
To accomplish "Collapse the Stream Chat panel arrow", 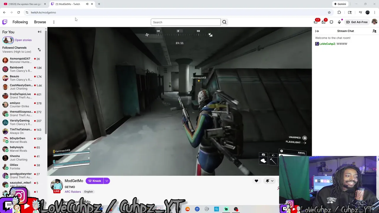I will (317, 31).
